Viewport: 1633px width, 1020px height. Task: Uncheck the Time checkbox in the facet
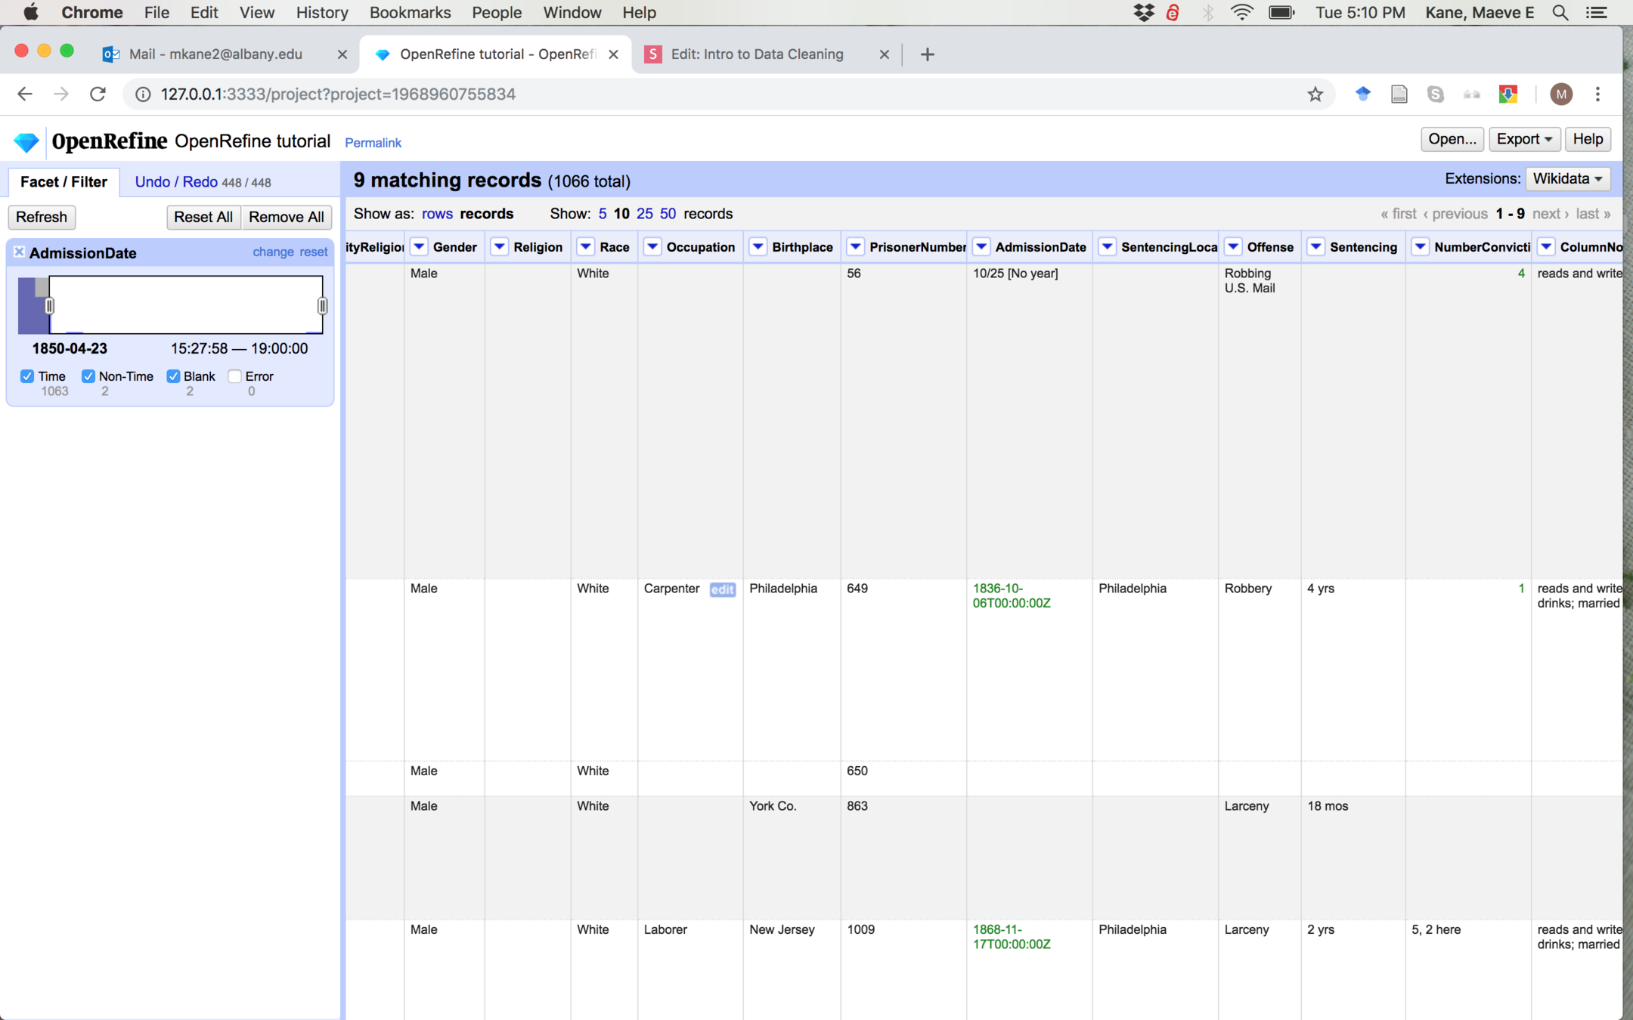(28, 376)
